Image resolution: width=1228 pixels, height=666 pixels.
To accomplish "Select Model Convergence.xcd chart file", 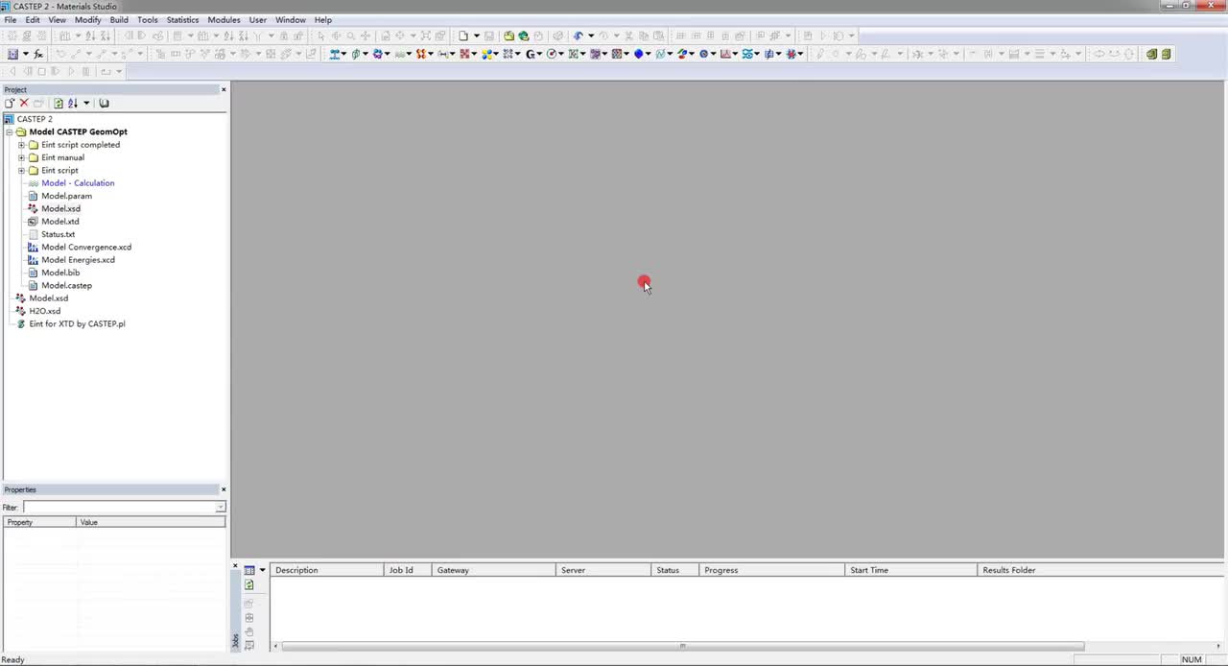I will 86,247.
